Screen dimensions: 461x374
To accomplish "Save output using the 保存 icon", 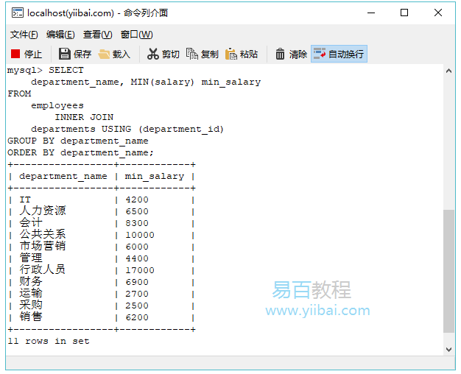I will point(75,54).
